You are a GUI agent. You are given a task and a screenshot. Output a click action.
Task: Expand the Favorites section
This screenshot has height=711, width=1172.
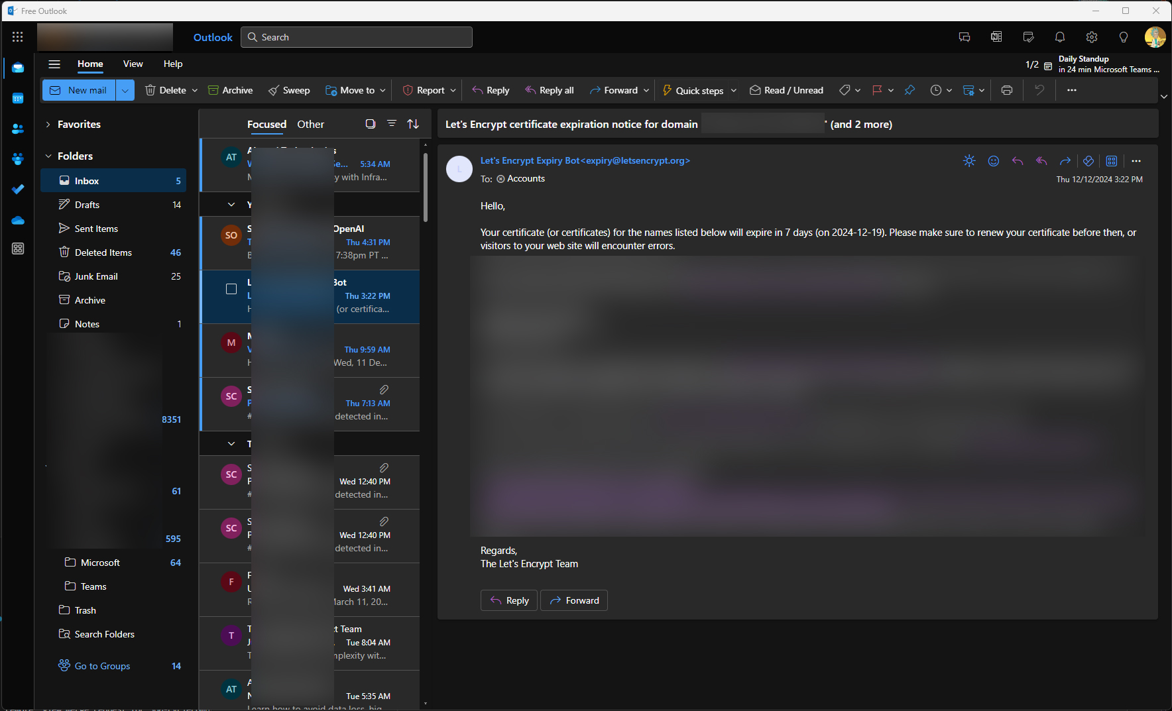click(48, 125)
